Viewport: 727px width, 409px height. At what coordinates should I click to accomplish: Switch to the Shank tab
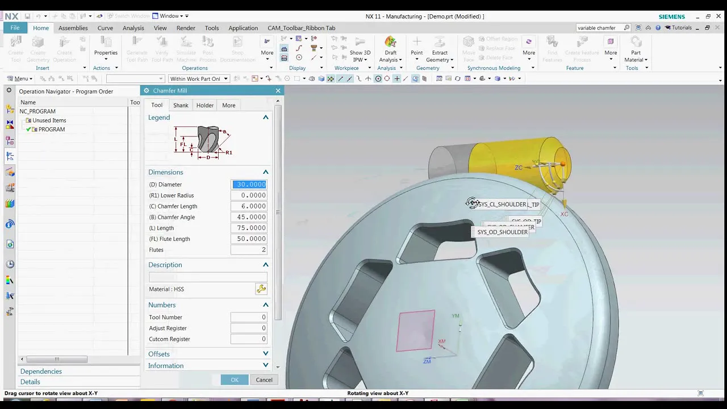[181, 105]
